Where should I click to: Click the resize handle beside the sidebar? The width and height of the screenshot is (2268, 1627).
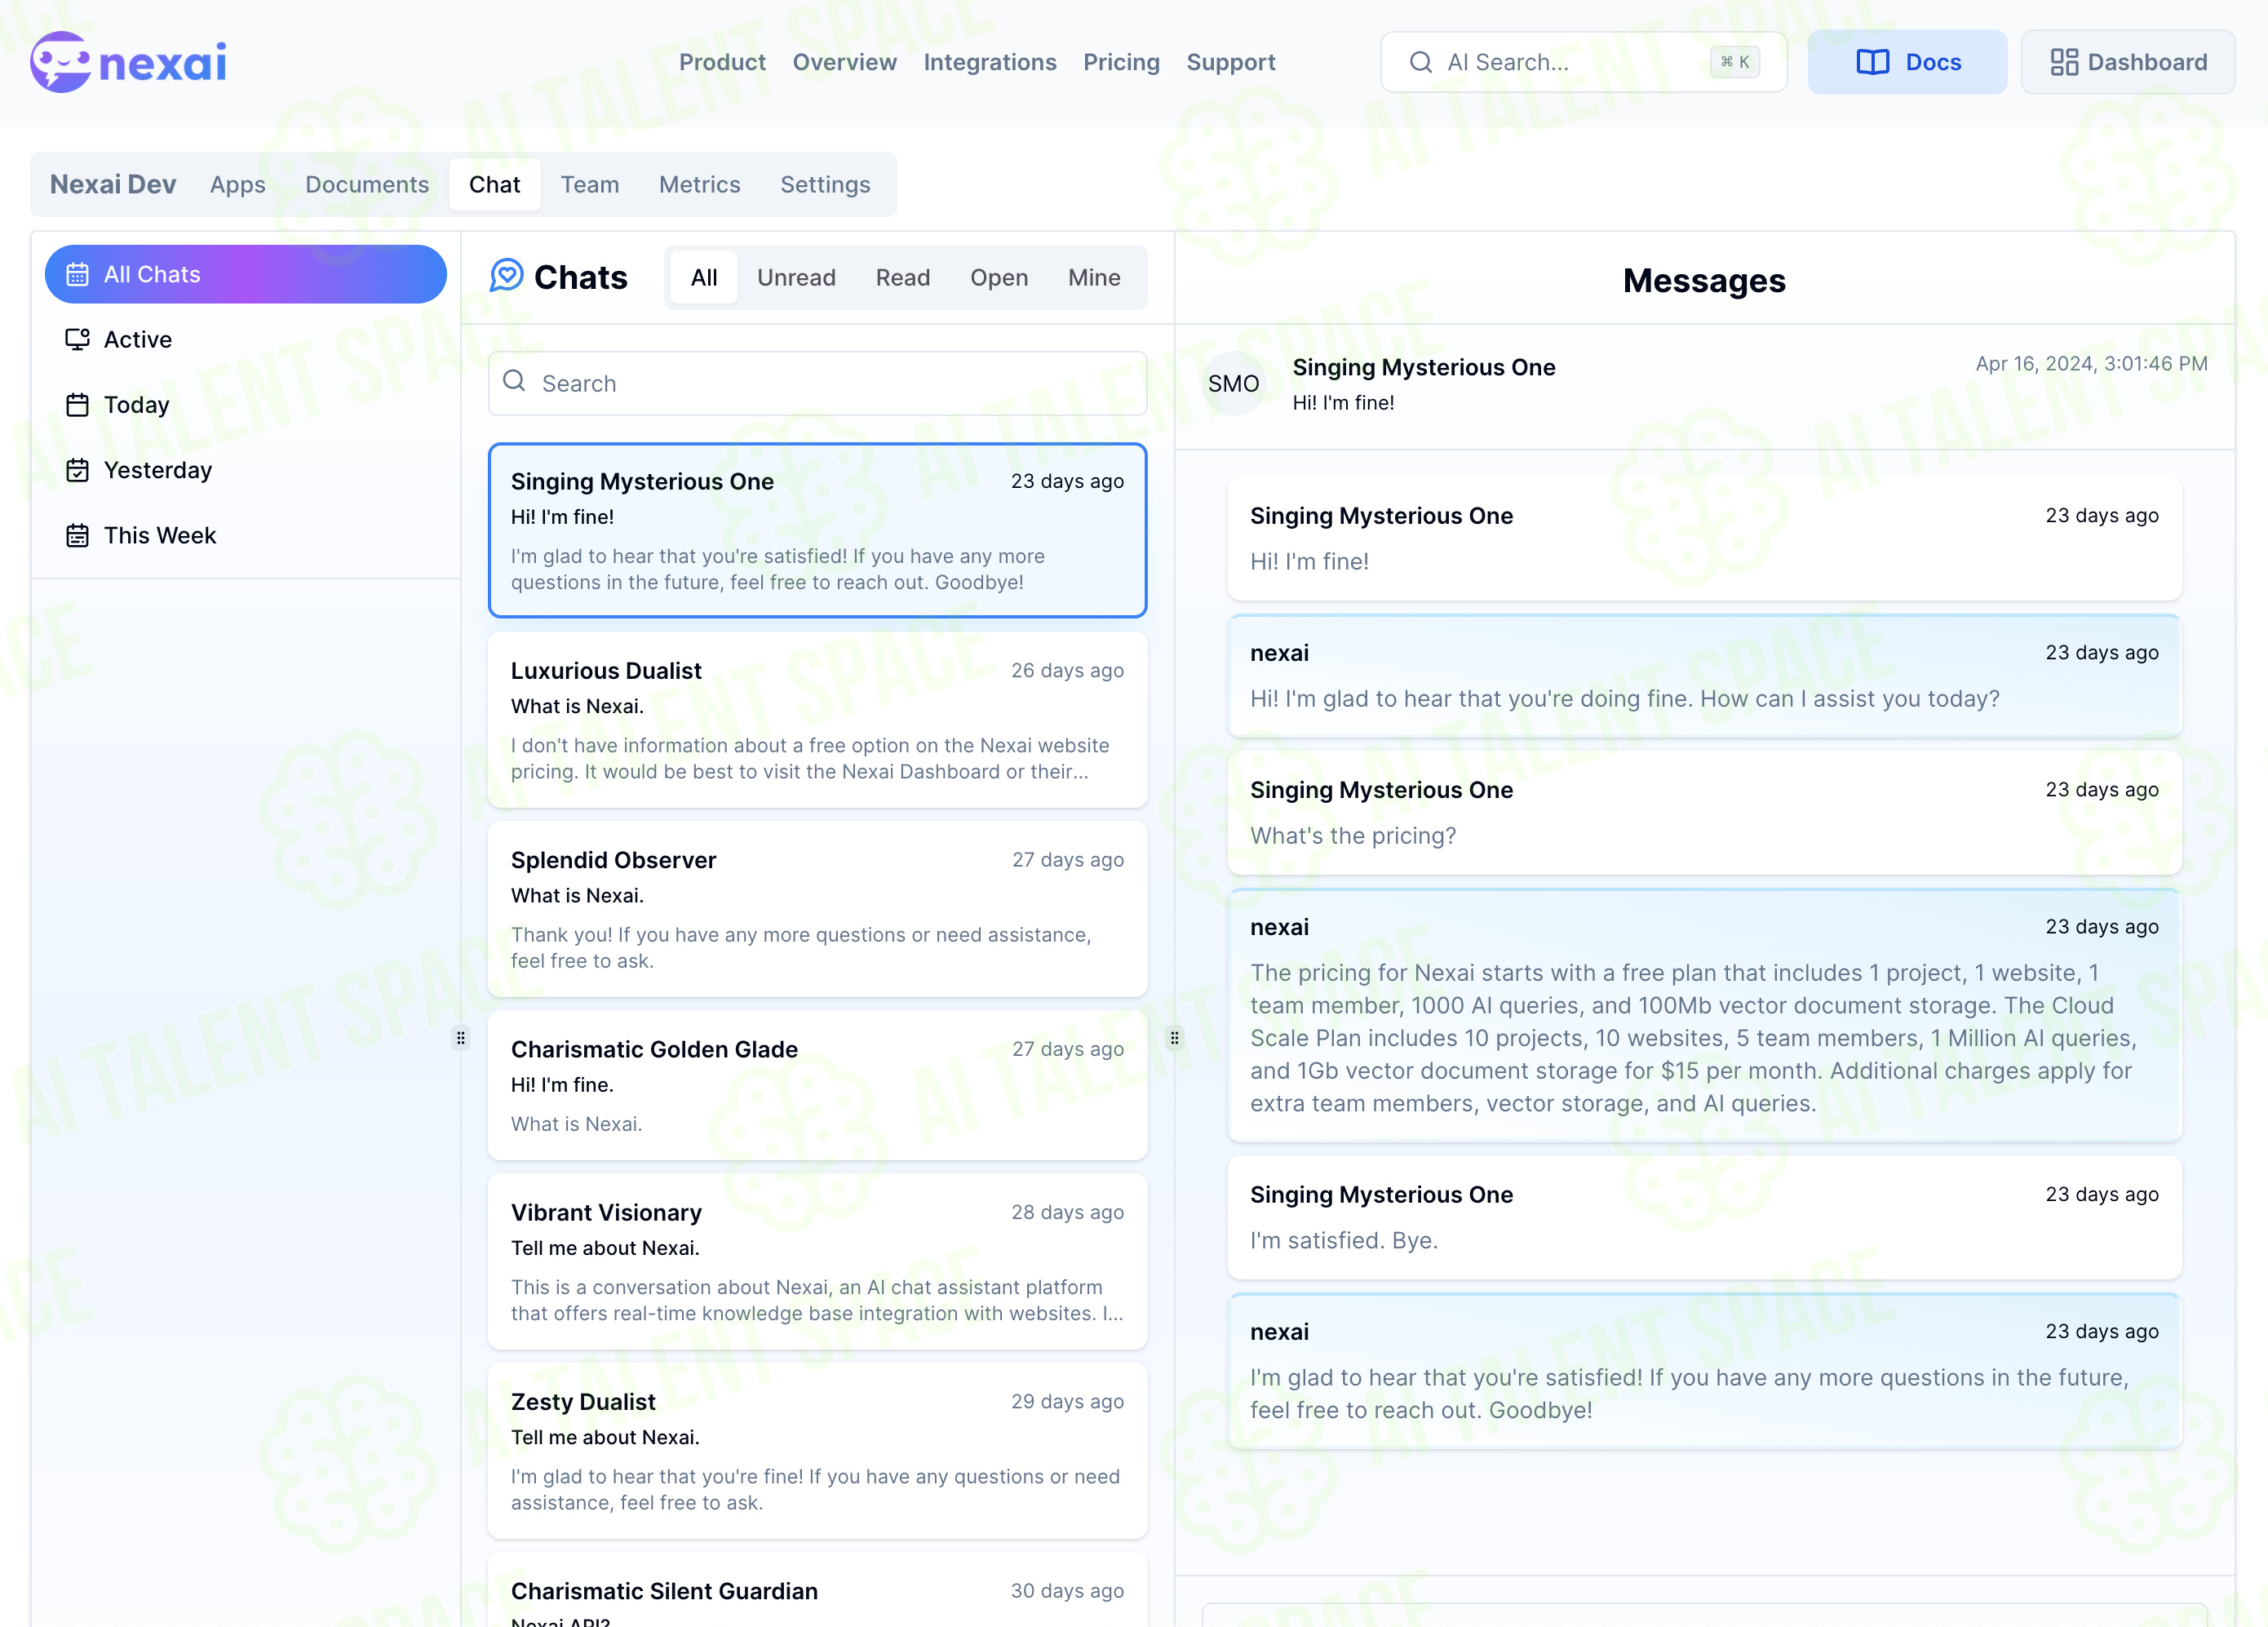click(x=460, y=1038)
